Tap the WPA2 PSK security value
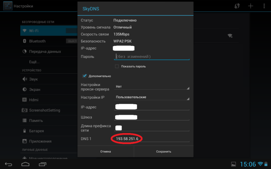Screen dimensions: 271x169 click(x=122, y=41)
